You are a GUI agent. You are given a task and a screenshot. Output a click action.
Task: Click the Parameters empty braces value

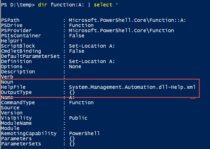coord(72,138)
